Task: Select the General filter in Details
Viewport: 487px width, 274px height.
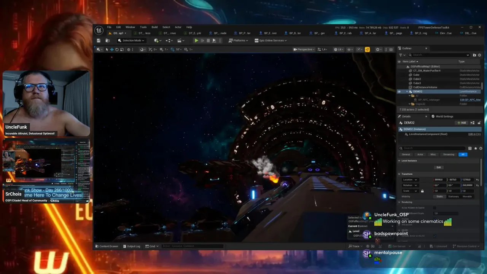Action: pyautogui.click(x=406, y=155)
